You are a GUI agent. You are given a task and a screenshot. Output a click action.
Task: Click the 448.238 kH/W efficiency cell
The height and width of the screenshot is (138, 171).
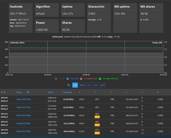pos(132,123)
